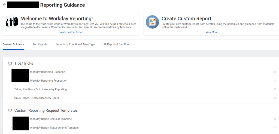Open Reports by Functional Area/Type tab
This screenshot has width=279, height=134.
pyautogui.click(x=75, y=44)
